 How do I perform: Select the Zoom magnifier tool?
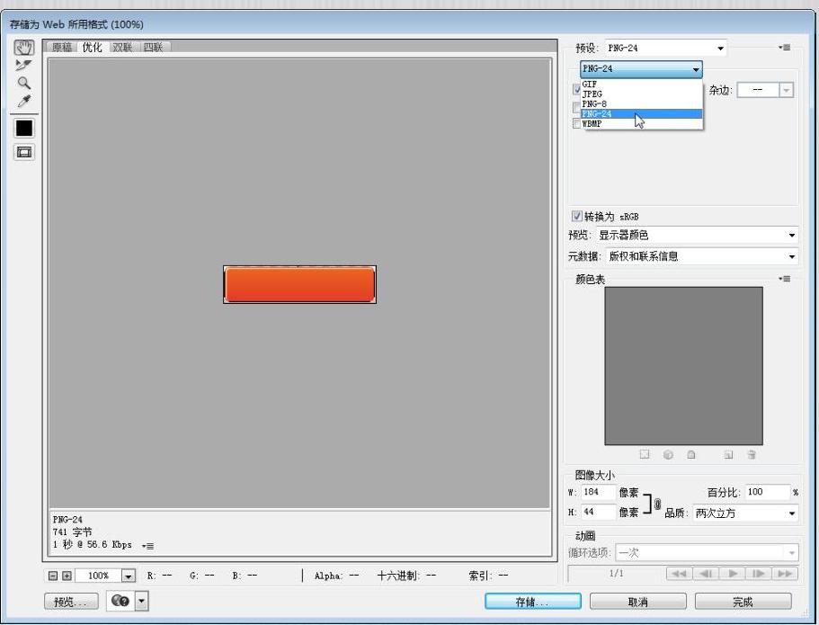click(23, 84)
